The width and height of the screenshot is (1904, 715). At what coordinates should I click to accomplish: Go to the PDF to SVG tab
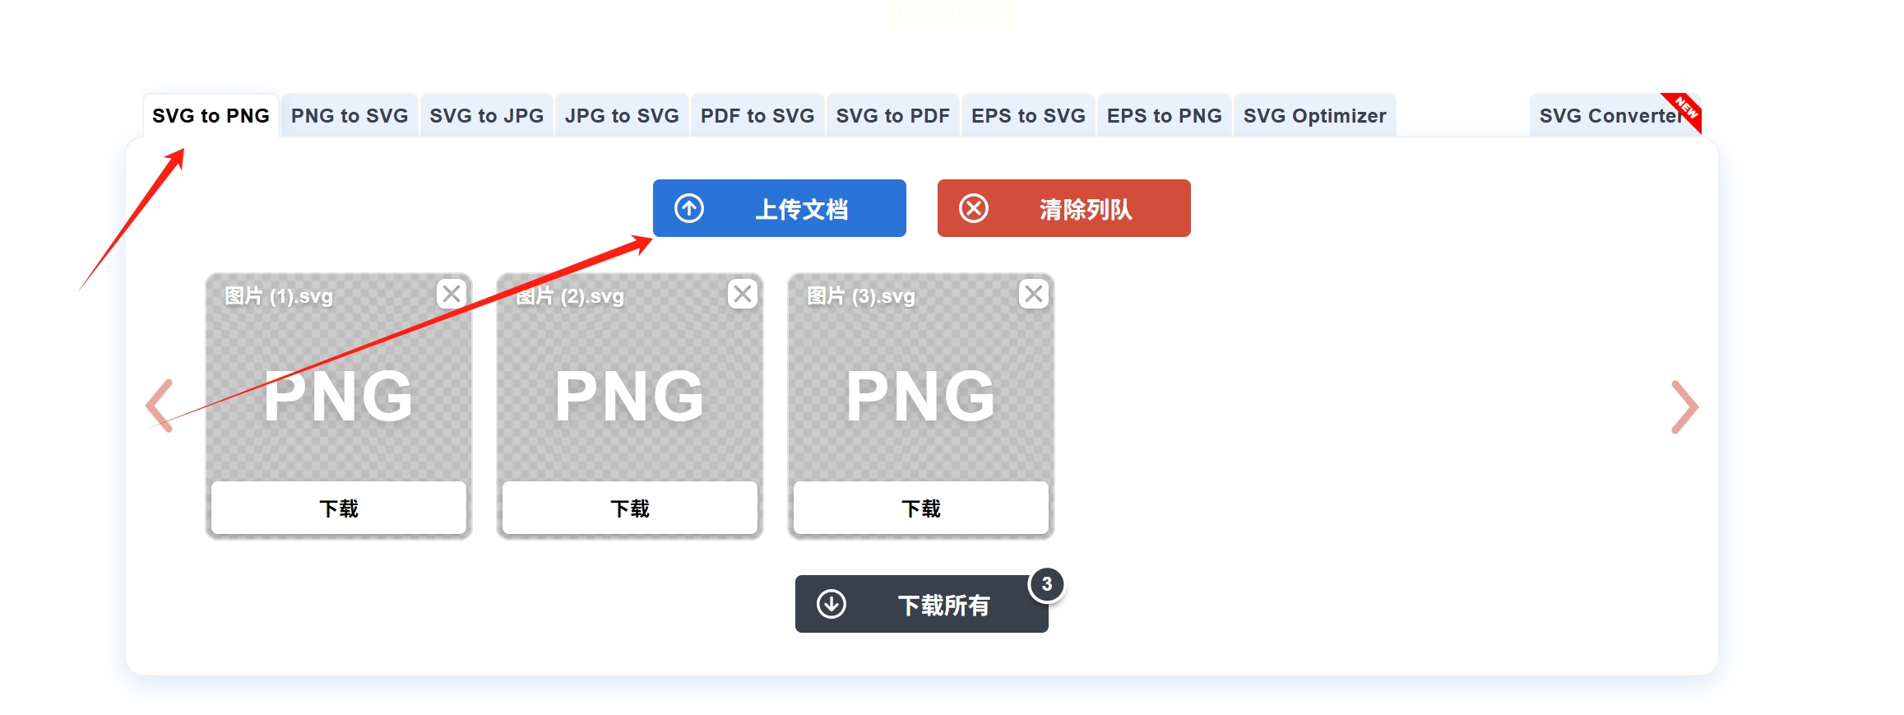(x=757, y=116)
